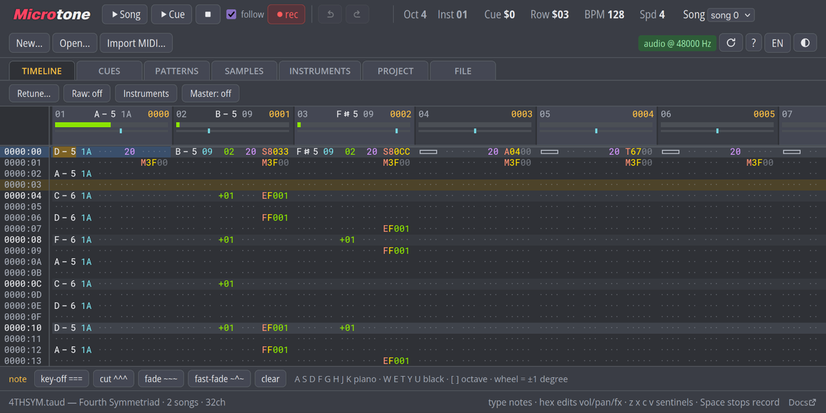The image size is (826, 413).
Task: Click the clear button
Action: pyautogui.click(x=270, y=379)
